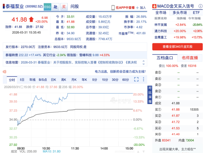The height and width of the screenshot is (153, 207).
Task: Click the ESG badge icon
Action: click(x=47, y=7)
